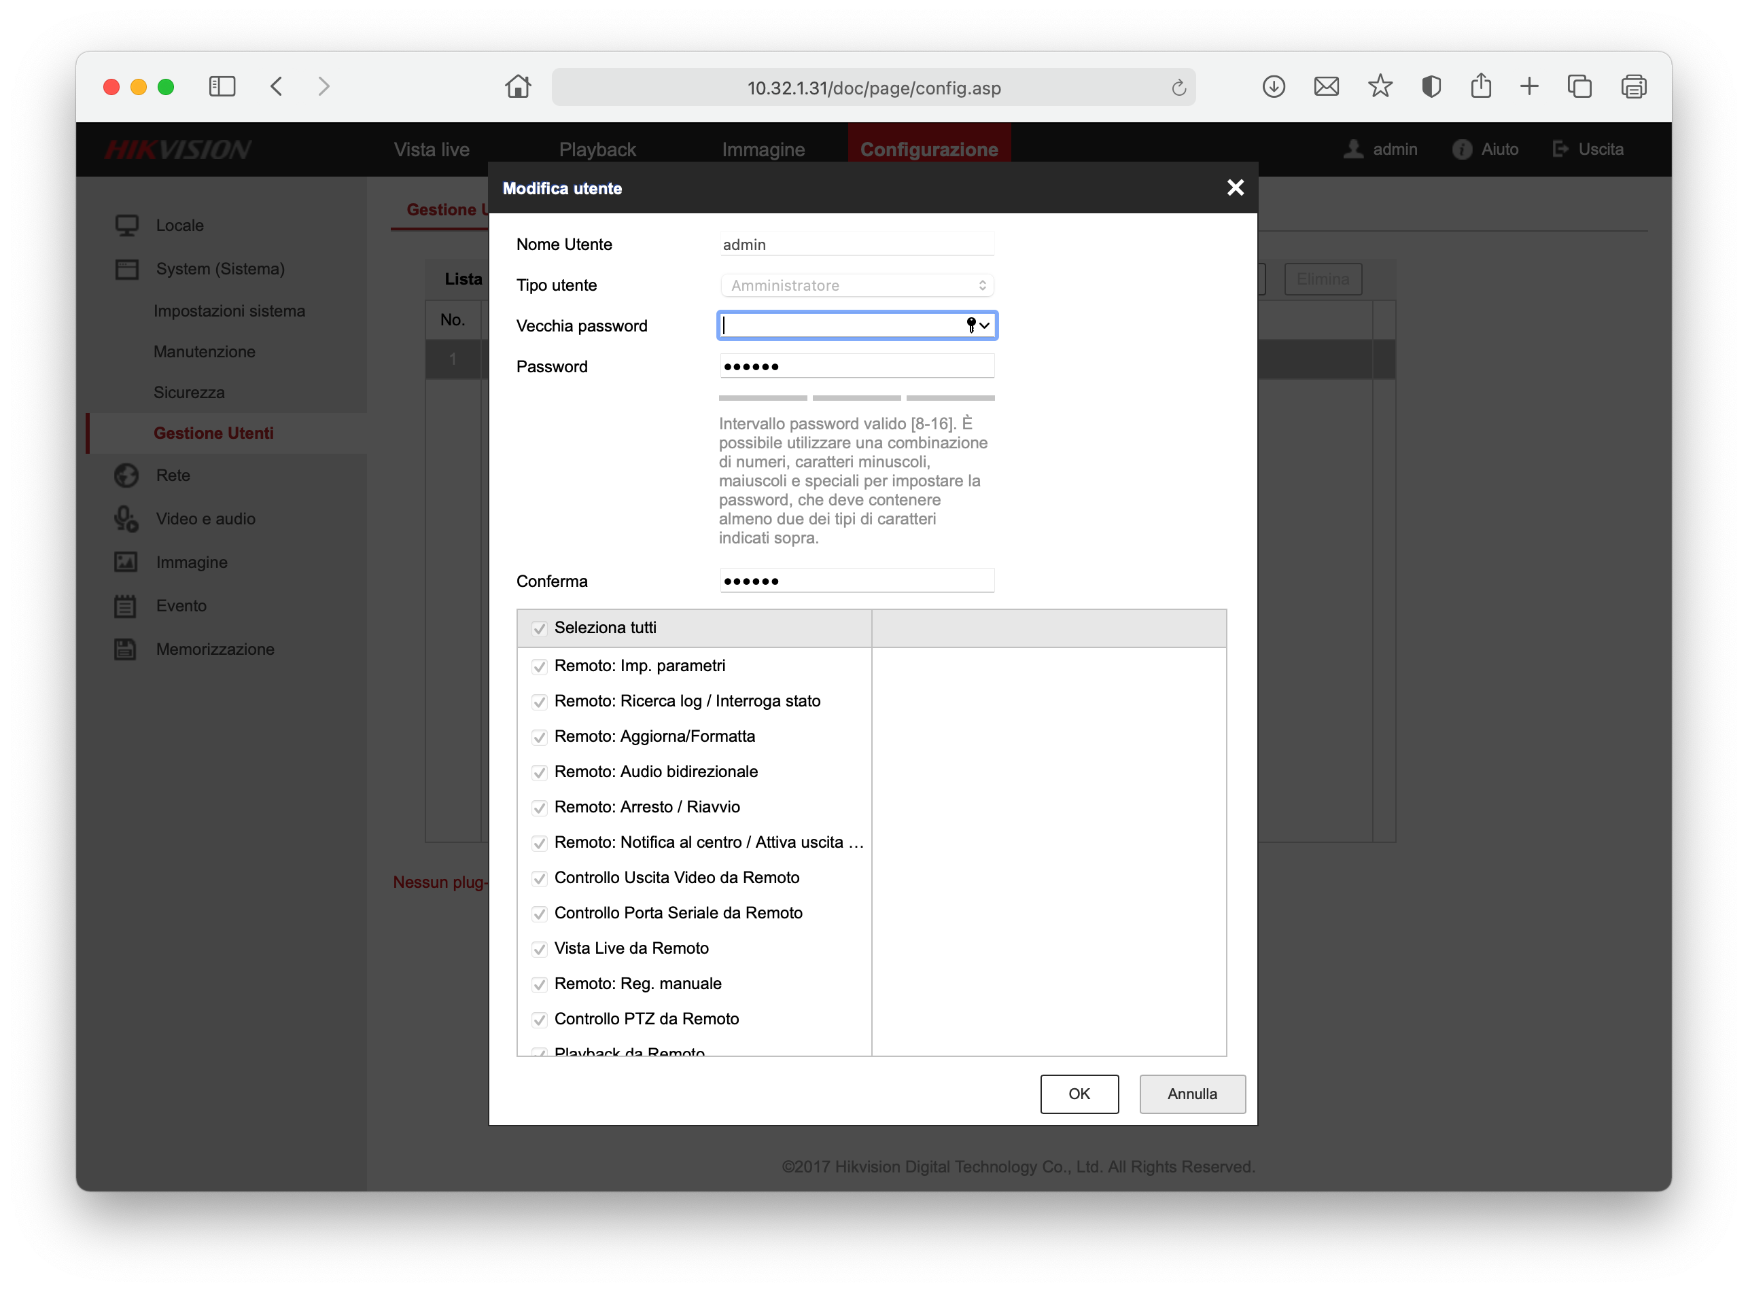Click the Aiuto info icon
The height and width of the screenshot is (1292, 1748).
tap(1462, 149)
